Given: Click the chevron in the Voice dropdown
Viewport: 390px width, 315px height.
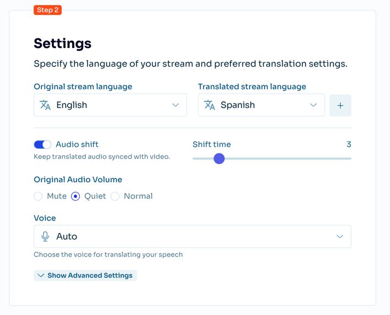Looking at the screenshot, I should click(x=340, y=236).
